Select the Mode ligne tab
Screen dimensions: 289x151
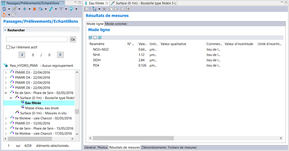pyautogui.click(x=95, y=24)
